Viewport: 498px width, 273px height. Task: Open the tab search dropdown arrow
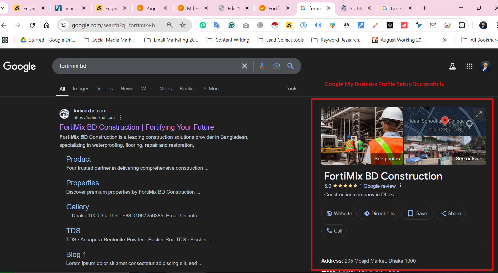coord(3,8)
